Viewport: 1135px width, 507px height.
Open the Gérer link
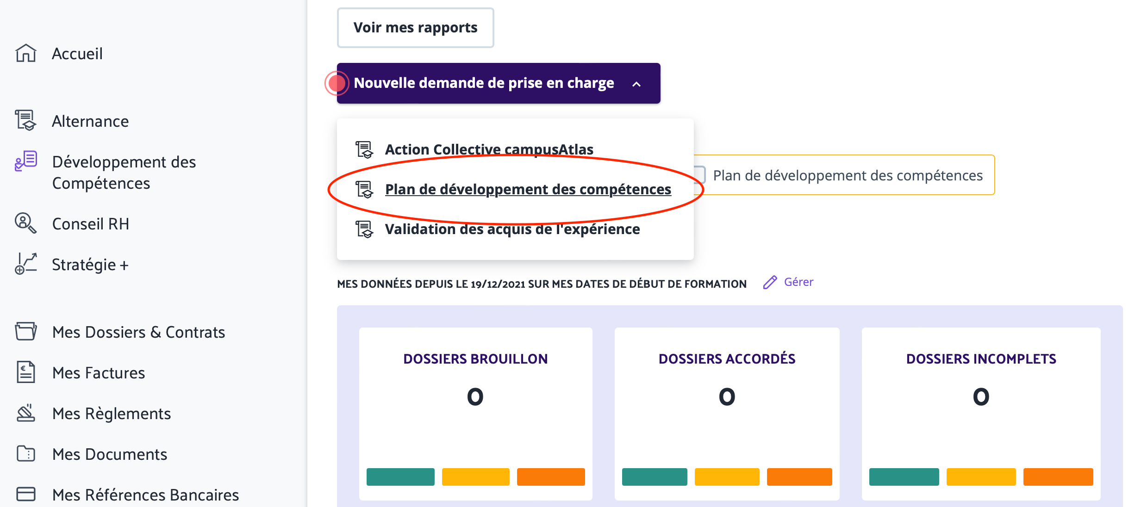coord(798,282)
